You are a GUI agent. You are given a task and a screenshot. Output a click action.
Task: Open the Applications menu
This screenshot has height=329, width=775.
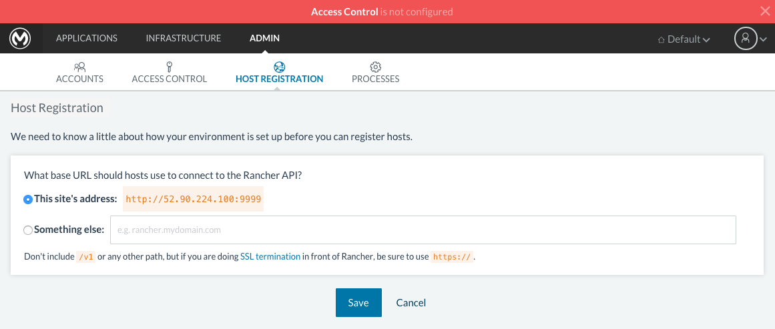(87, 38)
